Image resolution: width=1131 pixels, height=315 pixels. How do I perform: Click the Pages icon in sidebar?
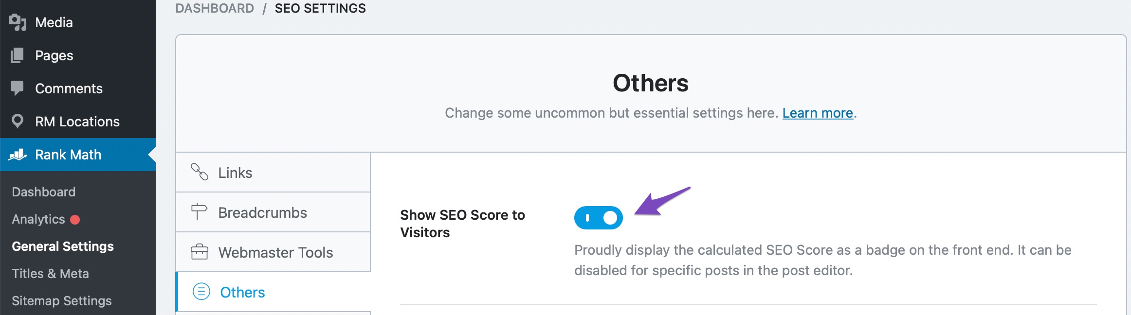17,55
